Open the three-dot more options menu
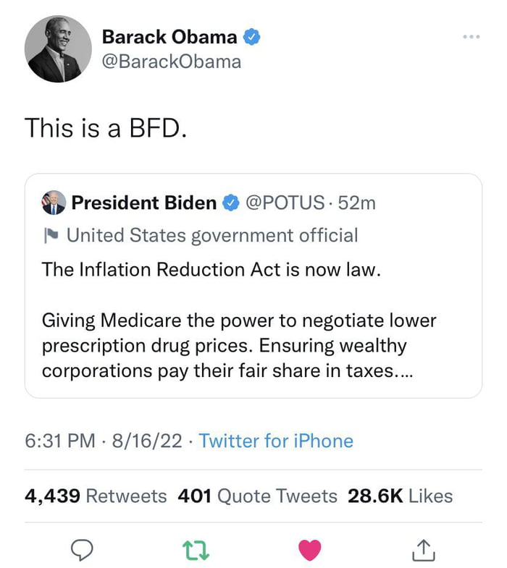The width and height of the screenshot is (507, 568). tap(472, 36)
